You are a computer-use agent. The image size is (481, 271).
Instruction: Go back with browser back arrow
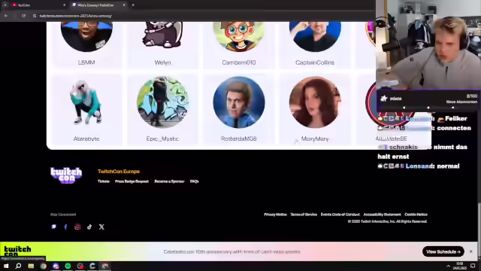6,16
